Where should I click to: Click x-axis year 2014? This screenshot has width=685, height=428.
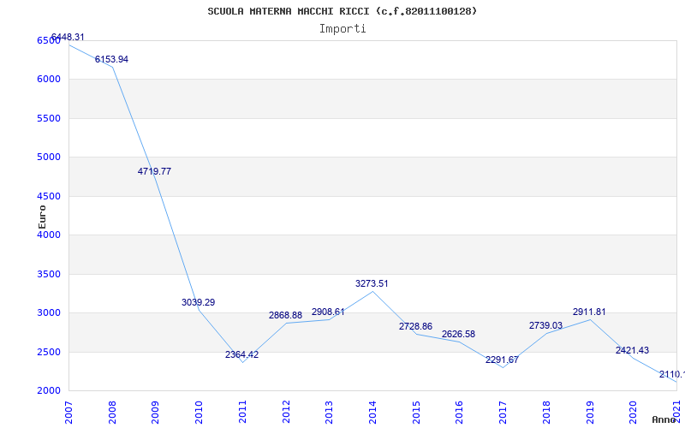click(372, 412)
